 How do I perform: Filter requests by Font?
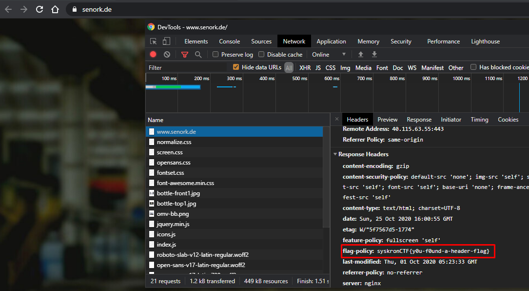[382, 67]
